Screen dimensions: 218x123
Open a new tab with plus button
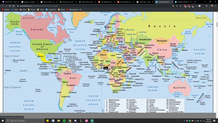(x=195, y=2)
